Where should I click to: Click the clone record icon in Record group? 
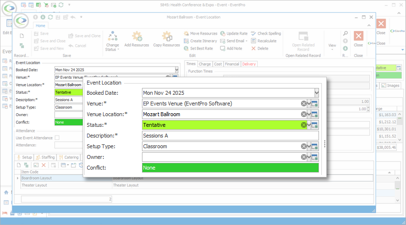click(22, 46)
